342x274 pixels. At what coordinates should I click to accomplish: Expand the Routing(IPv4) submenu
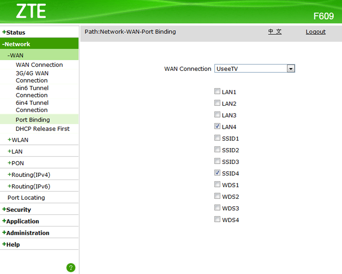coord(31,175)
